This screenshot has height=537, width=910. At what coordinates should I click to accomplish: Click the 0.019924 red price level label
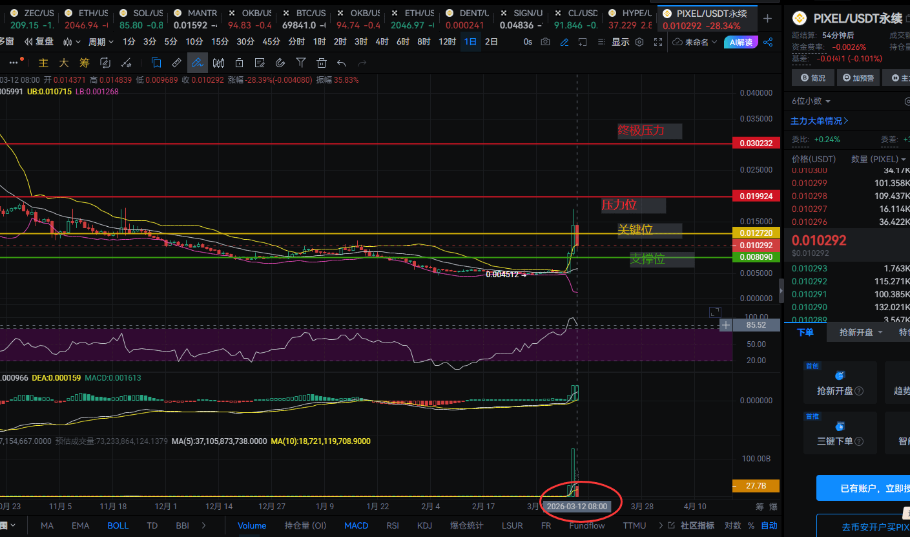click(756, 196)
